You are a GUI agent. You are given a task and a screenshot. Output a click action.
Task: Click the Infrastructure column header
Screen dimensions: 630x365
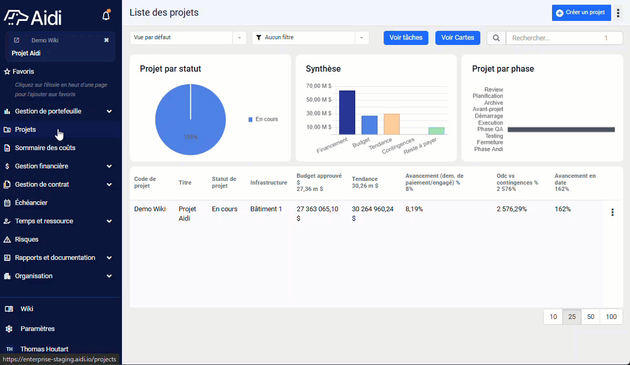point(268,182)
